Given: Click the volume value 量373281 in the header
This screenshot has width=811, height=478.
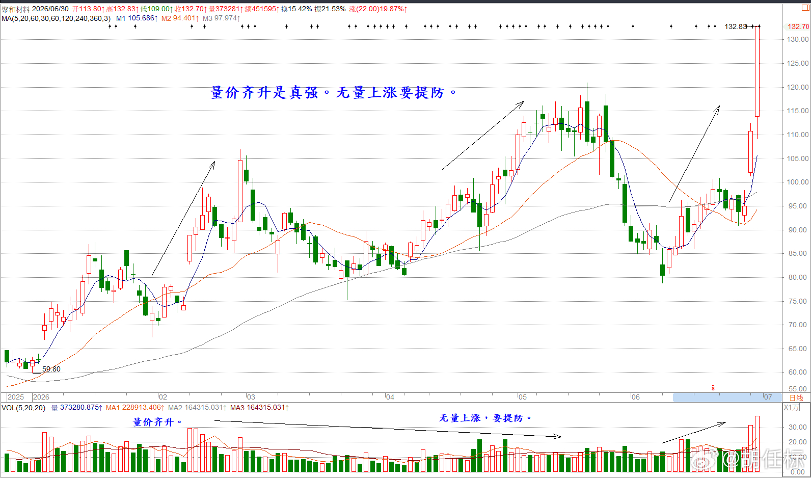Looking at the screenshot, I should point(226,9).
